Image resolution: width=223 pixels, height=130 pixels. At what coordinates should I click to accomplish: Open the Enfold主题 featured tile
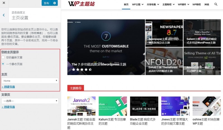[164, 61]
